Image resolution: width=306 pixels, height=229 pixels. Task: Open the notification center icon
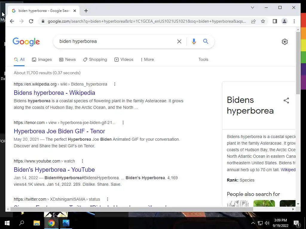click(x=296, y=223)
